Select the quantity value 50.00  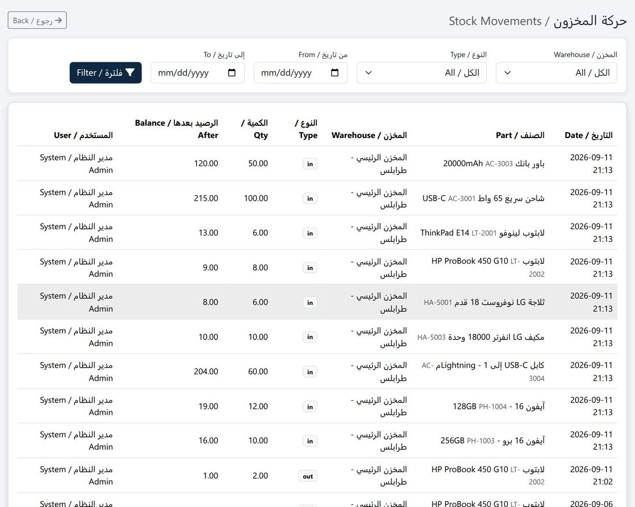(258, 163)
